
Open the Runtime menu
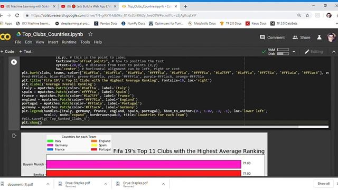tap(69, 42)
